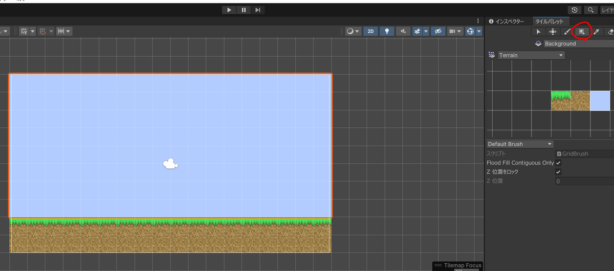Viewport: 614px width, 271px height.
Task: Choose the Move selection tool in Tile Palette
Action: [553, 32]
